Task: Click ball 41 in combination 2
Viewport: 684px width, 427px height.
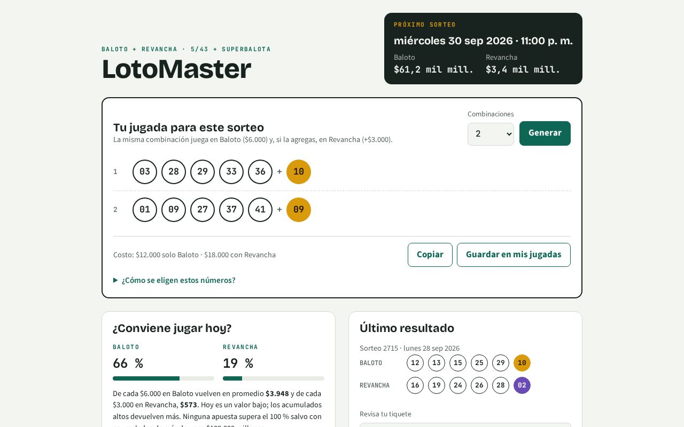Action: click(260, 210)
